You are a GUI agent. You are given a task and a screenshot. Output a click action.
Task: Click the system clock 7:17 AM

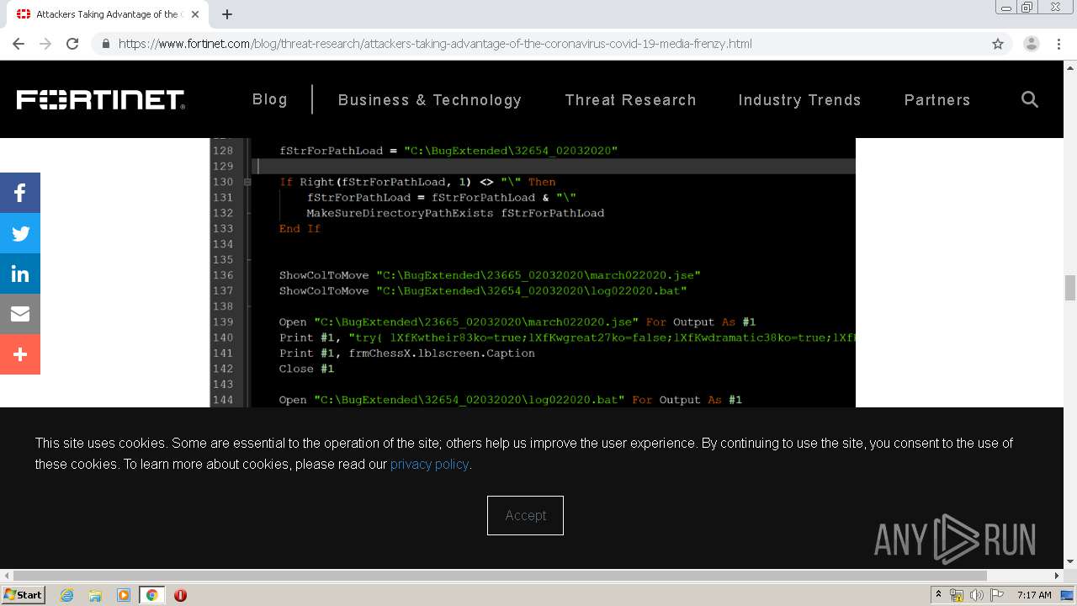[1034, 595]
